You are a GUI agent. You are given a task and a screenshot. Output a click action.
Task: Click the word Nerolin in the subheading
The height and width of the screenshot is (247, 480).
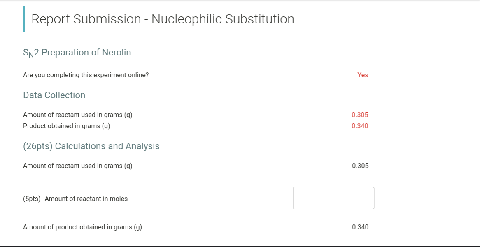pos(117,53)
